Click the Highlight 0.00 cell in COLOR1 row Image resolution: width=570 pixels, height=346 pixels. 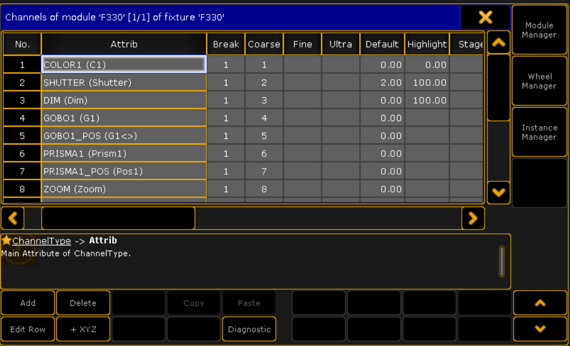427,65
